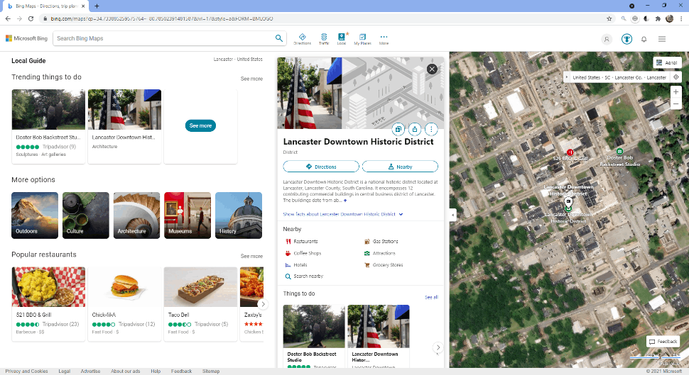
Task: Click See more beside Trending things to do
Action: (x=251, y=79)
